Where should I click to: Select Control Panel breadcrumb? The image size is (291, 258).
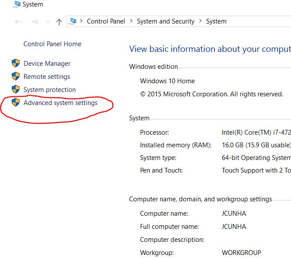(x=106, y=21)
